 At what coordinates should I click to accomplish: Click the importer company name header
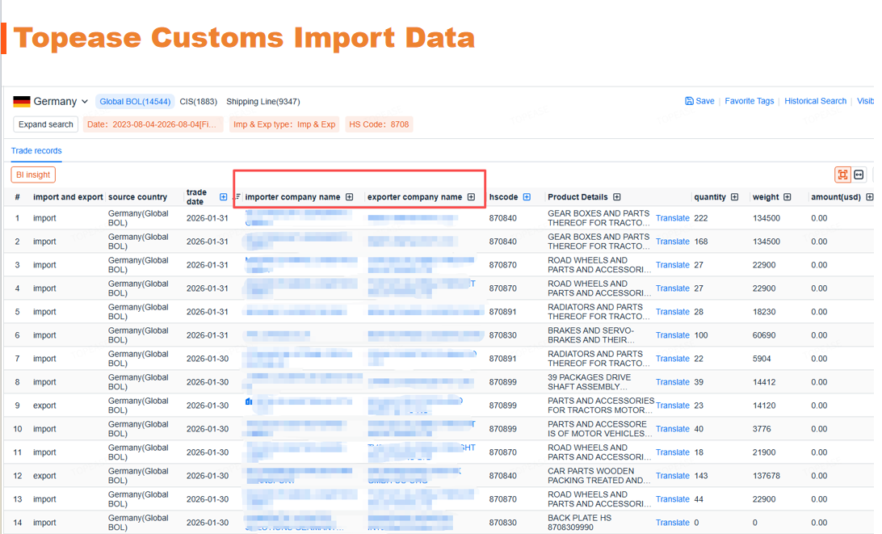[292, 197]
